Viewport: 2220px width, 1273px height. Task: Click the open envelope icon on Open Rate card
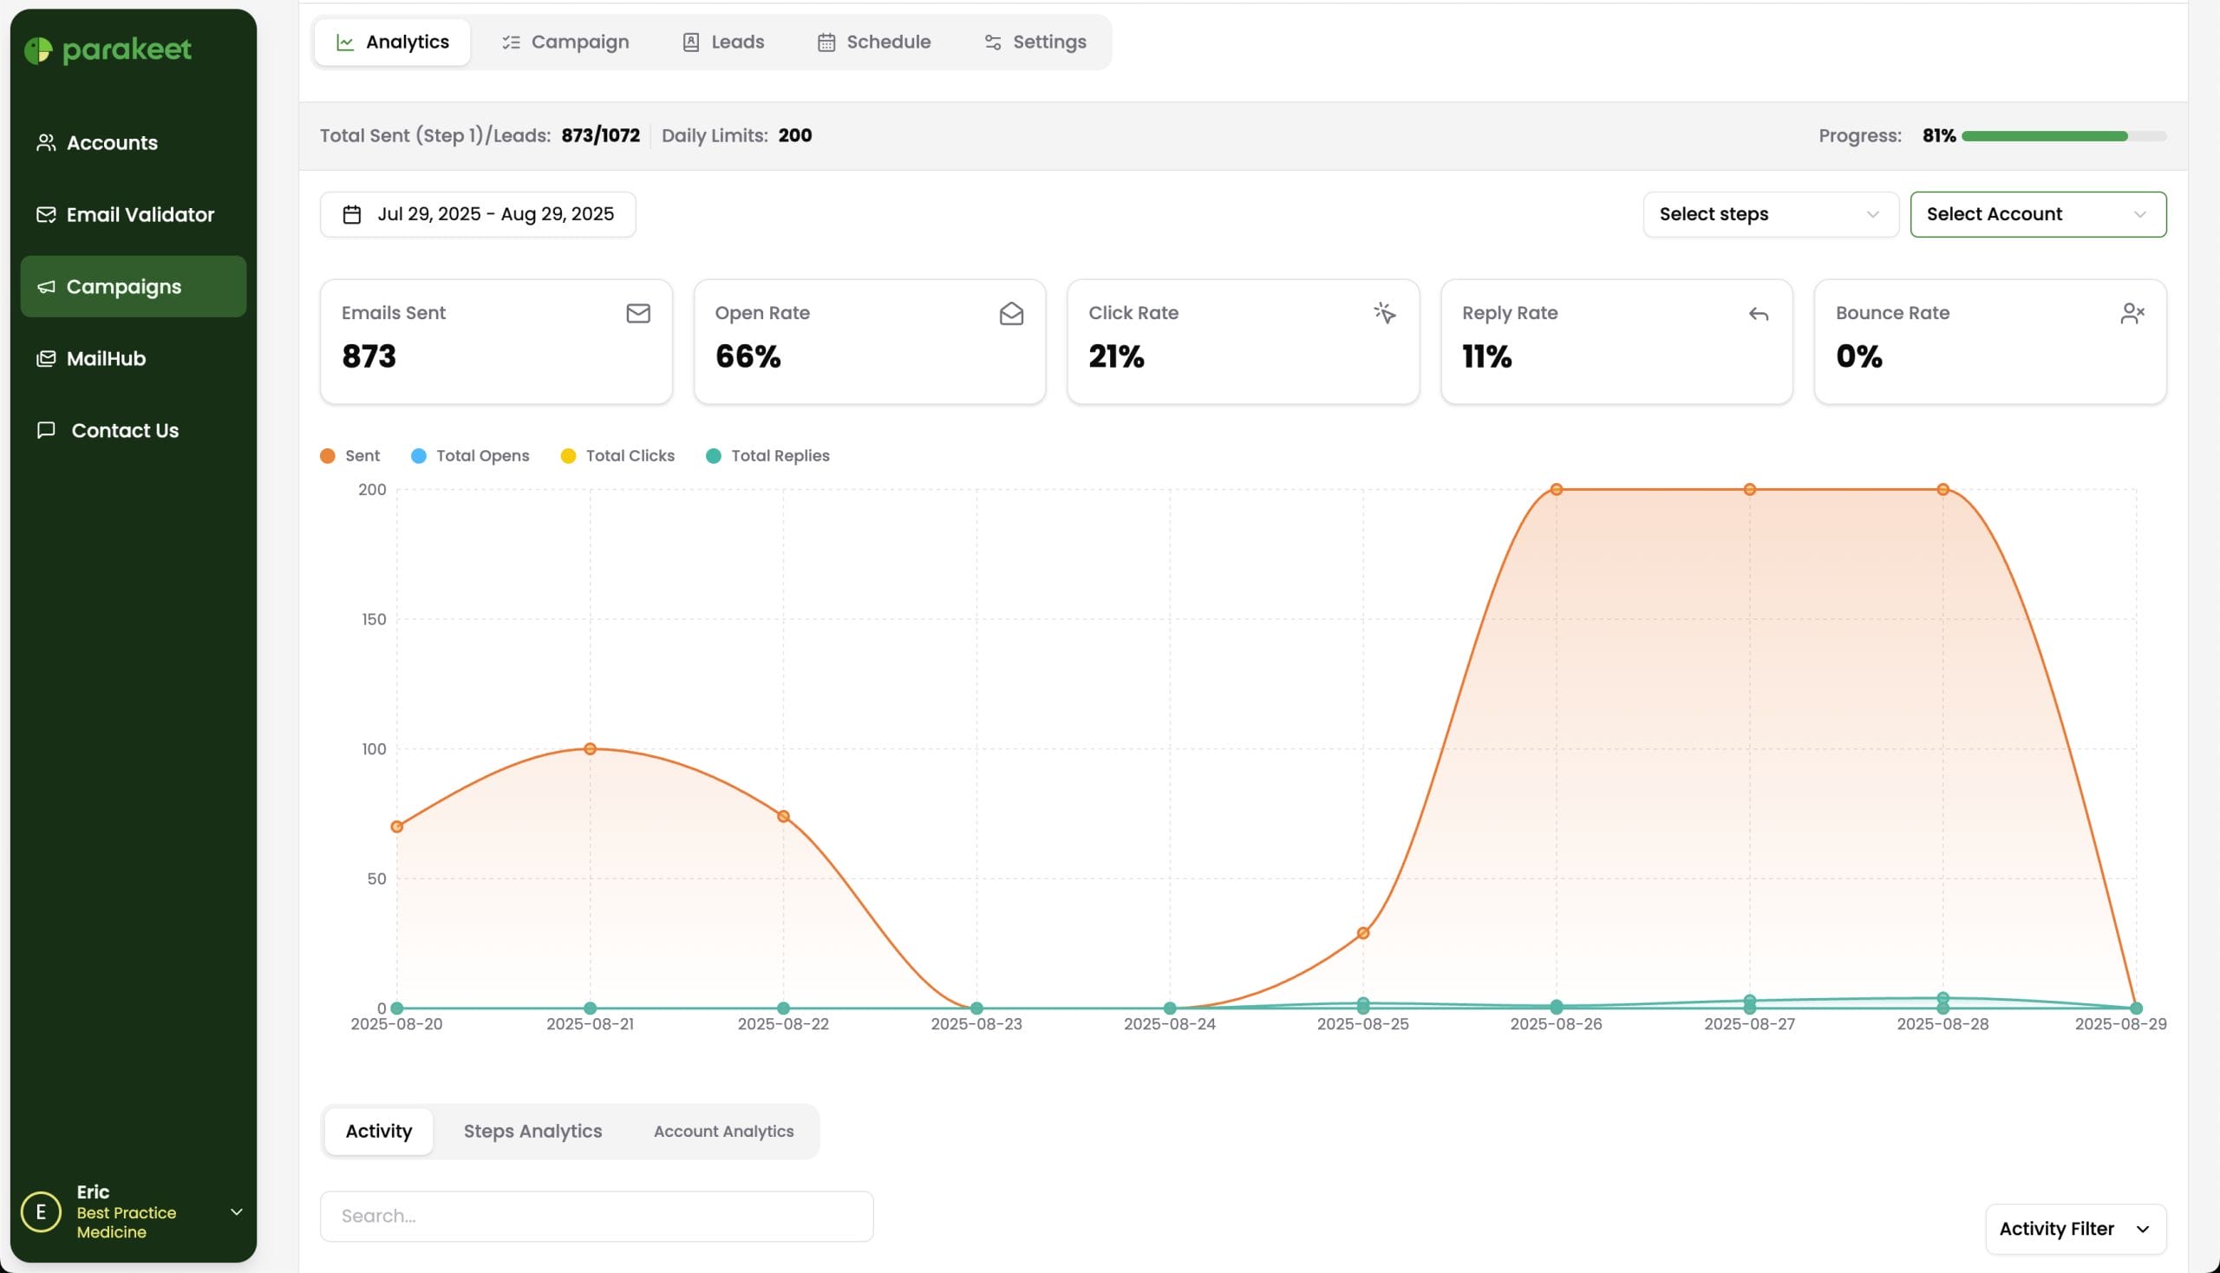(1011, 313)
